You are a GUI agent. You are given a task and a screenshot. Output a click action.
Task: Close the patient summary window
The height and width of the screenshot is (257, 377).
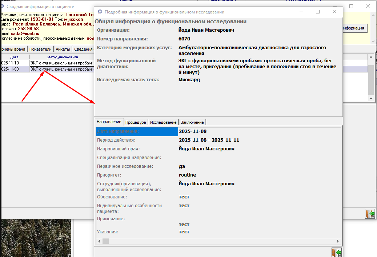tap(368, 7)
